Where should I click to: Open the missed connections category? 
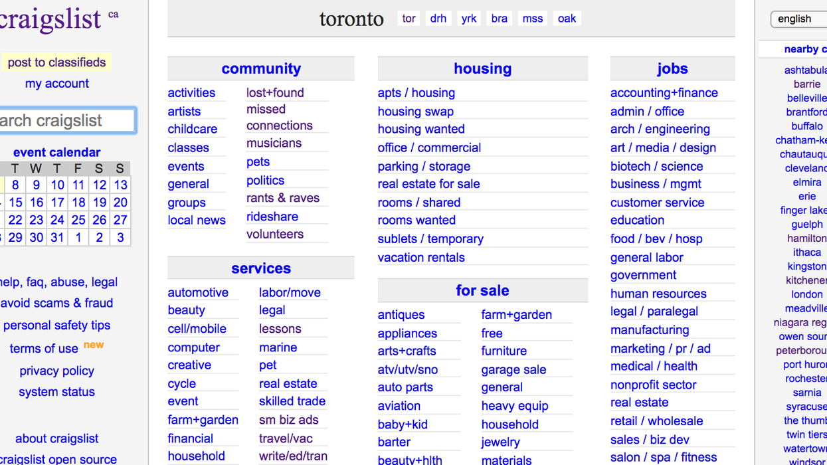tap(279, 118)
